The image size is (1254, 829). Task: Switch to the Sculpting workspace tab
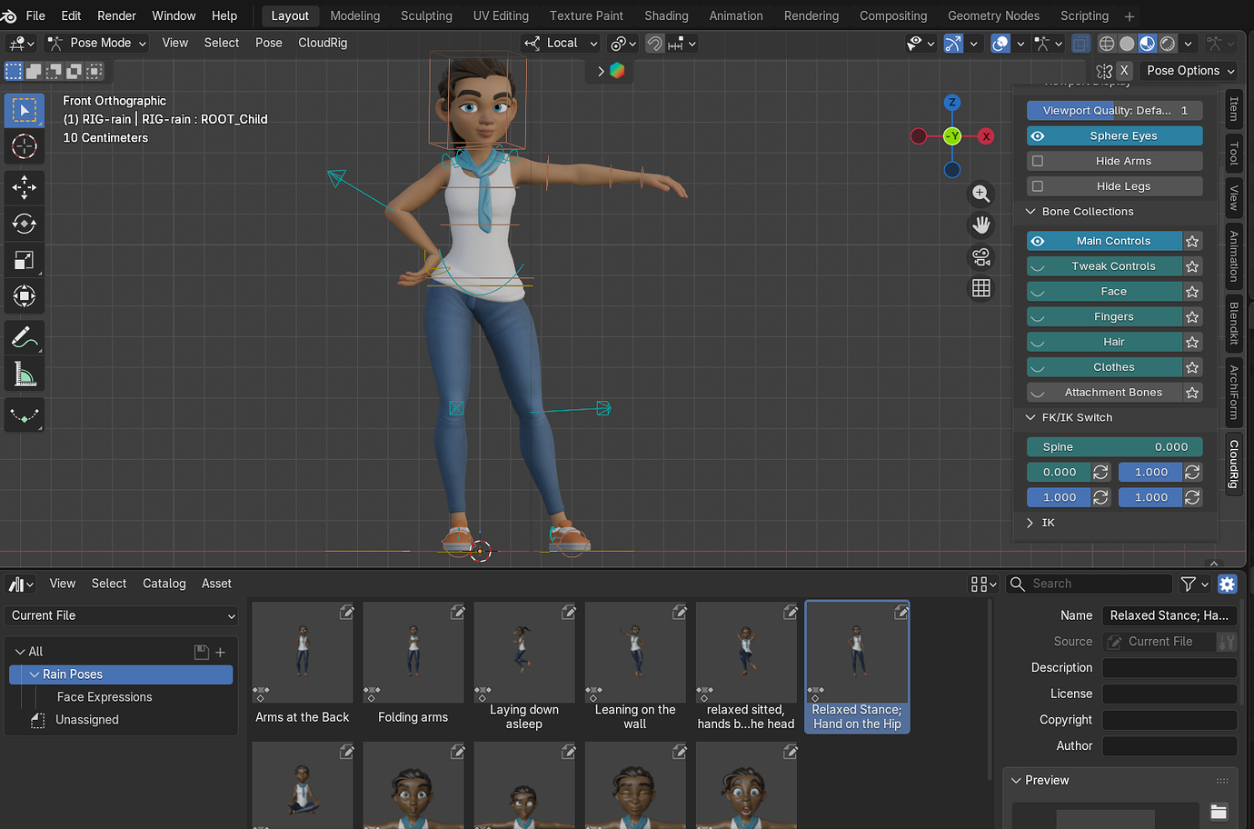coord(426,15)
